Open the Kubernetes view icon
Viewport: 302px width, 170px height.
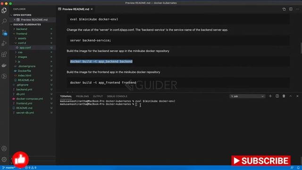(x=4, y=76)
